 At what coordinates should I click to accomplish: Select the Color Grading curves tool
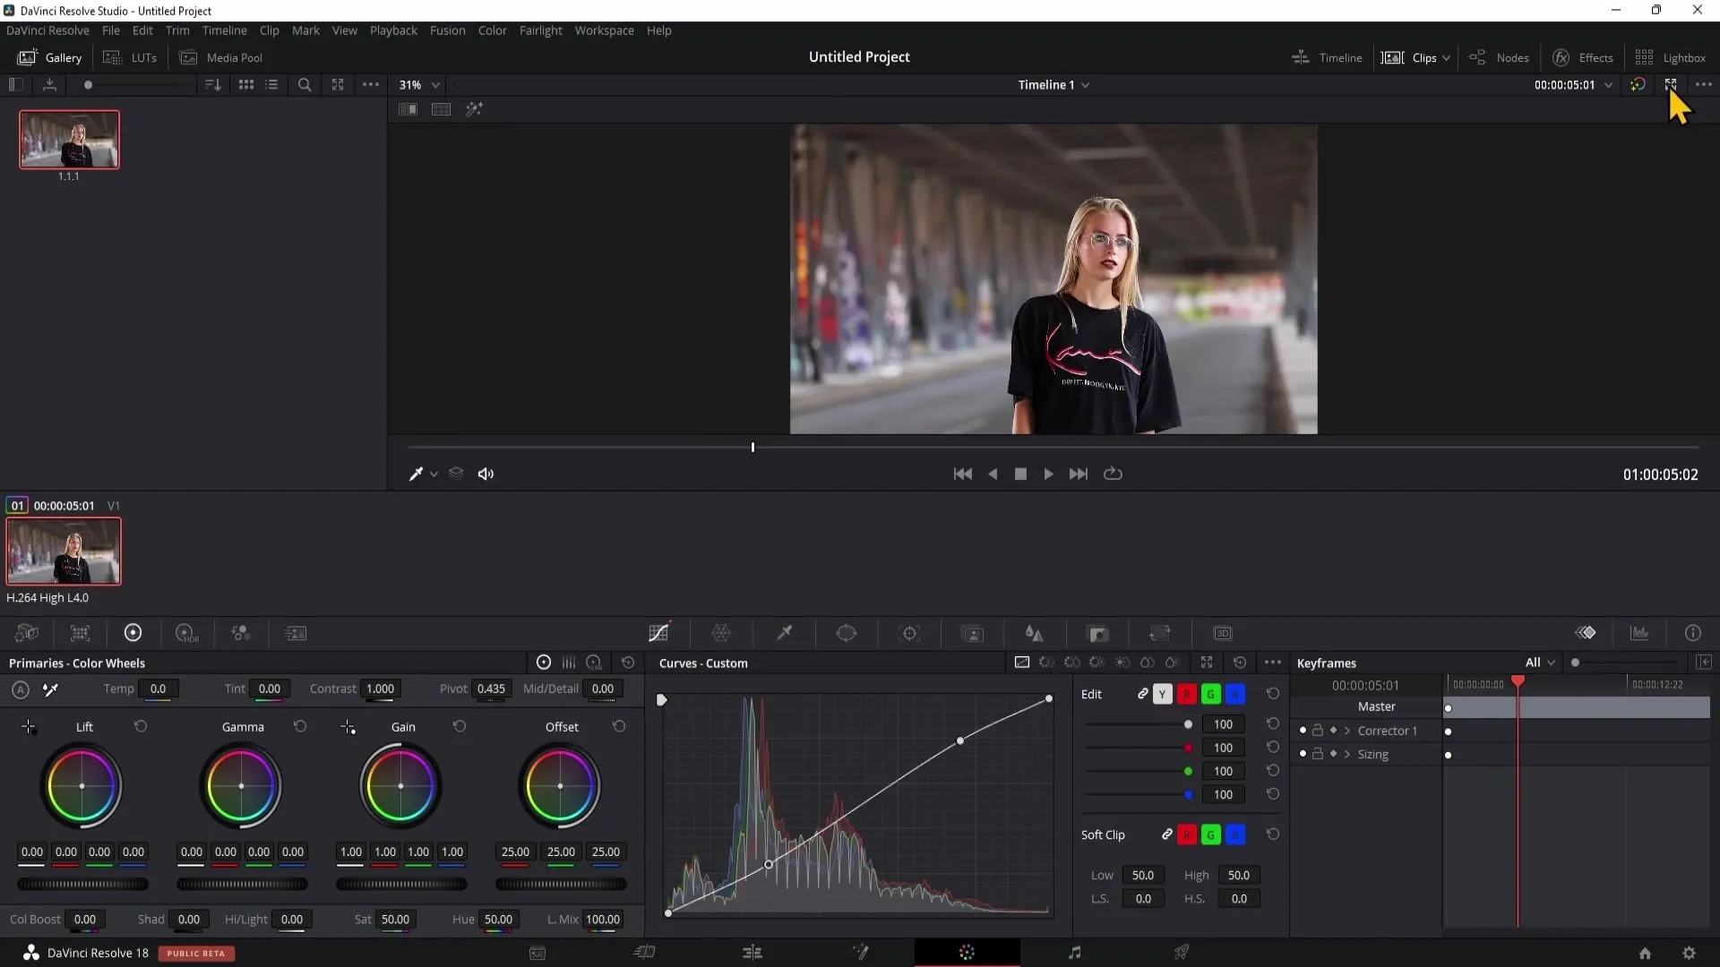tap(660, 633)
